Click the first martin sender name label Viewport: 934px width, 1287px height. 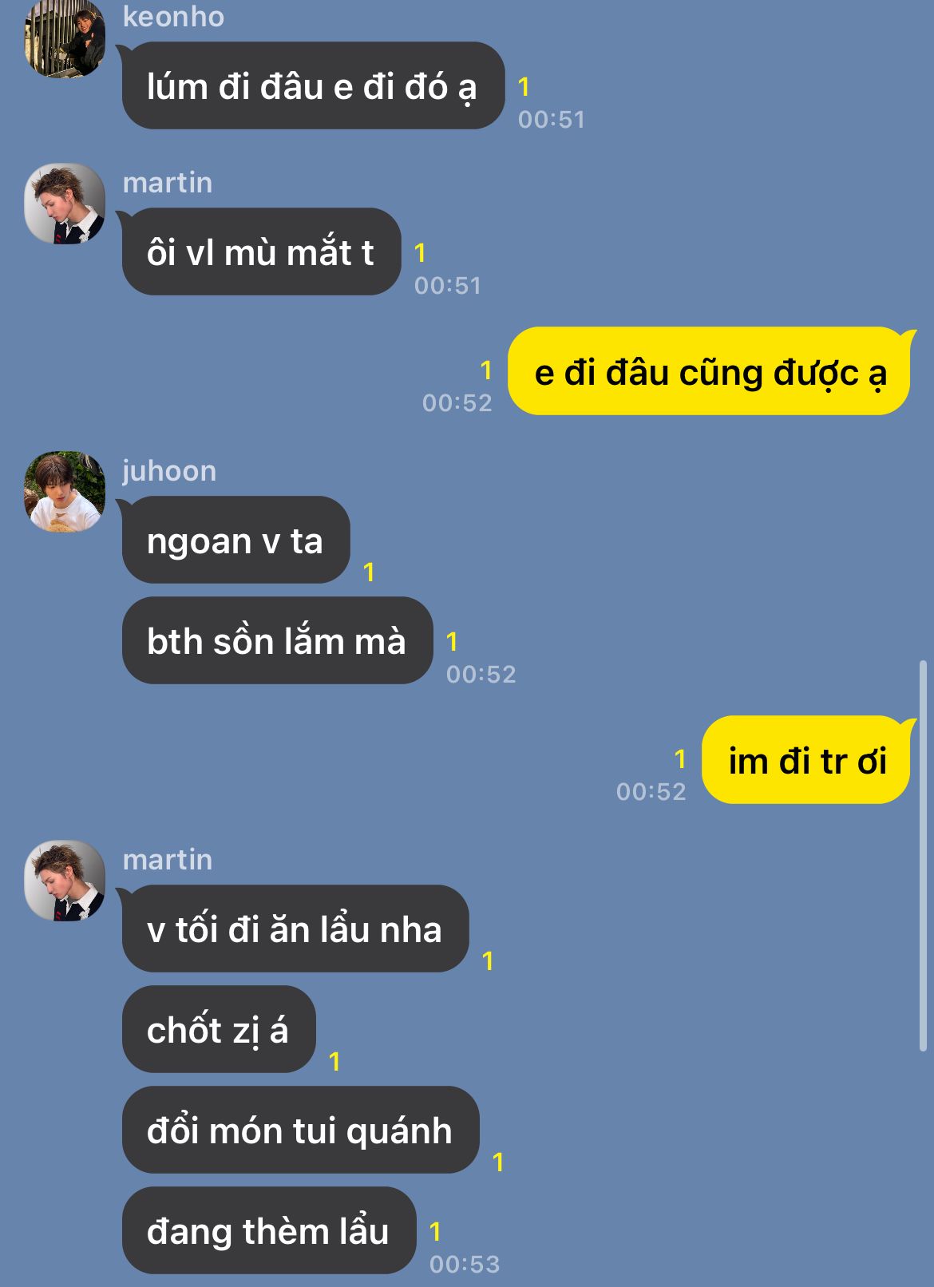168,183
